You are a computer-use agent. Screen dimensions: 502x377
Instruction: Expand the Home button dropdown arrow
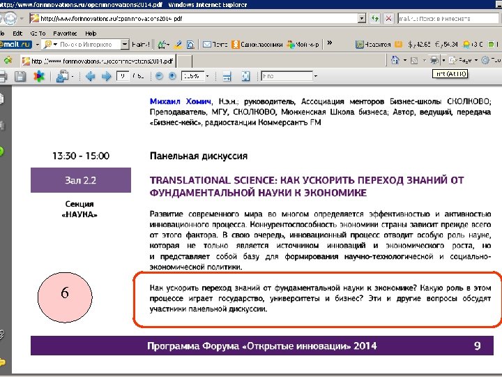tap(404, 60)
